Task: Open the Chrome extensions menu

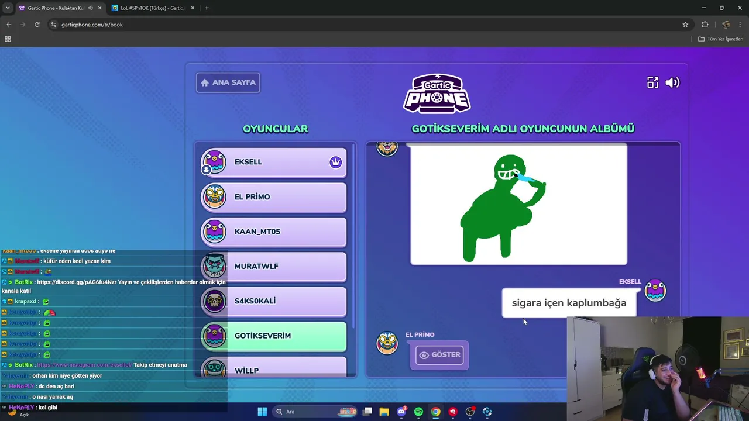Action: (705, 25)
